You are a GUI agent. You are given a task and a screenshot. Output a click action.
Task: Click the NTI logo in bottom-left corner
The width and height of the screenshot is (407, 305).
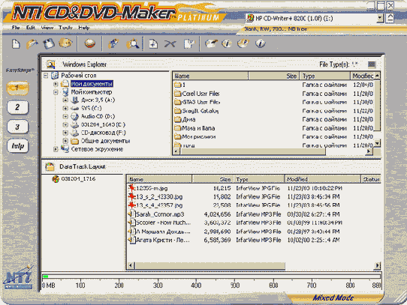pos(18,277)
